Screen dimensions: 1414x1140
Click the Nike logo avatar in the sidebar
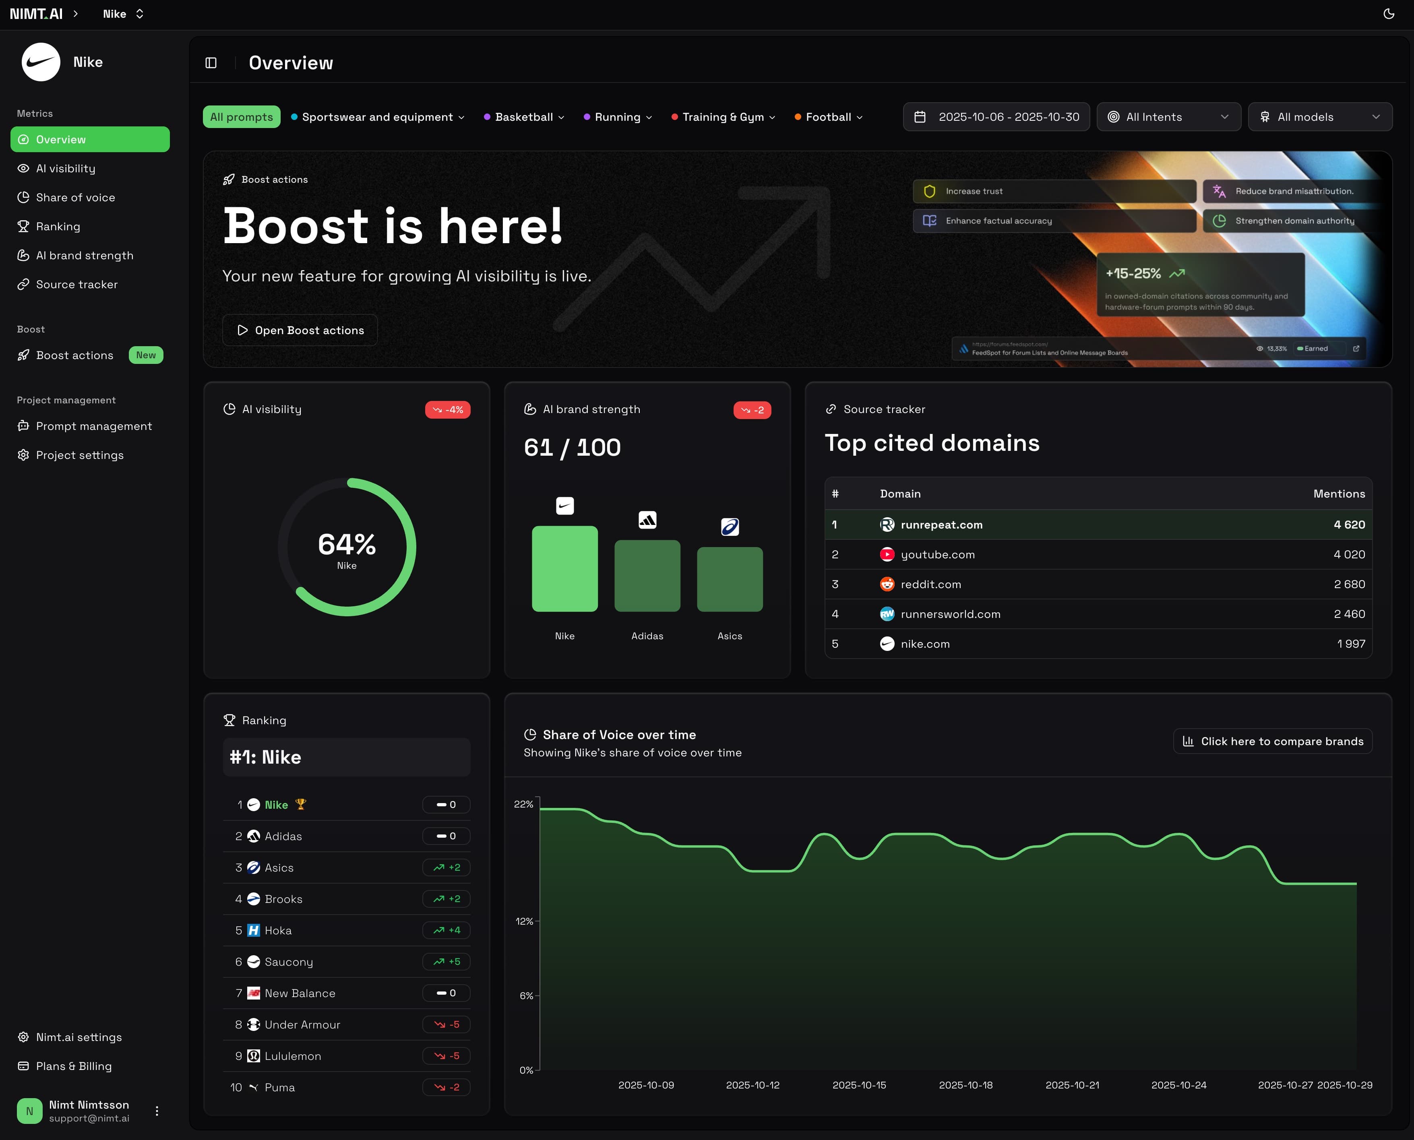point(41,61)
